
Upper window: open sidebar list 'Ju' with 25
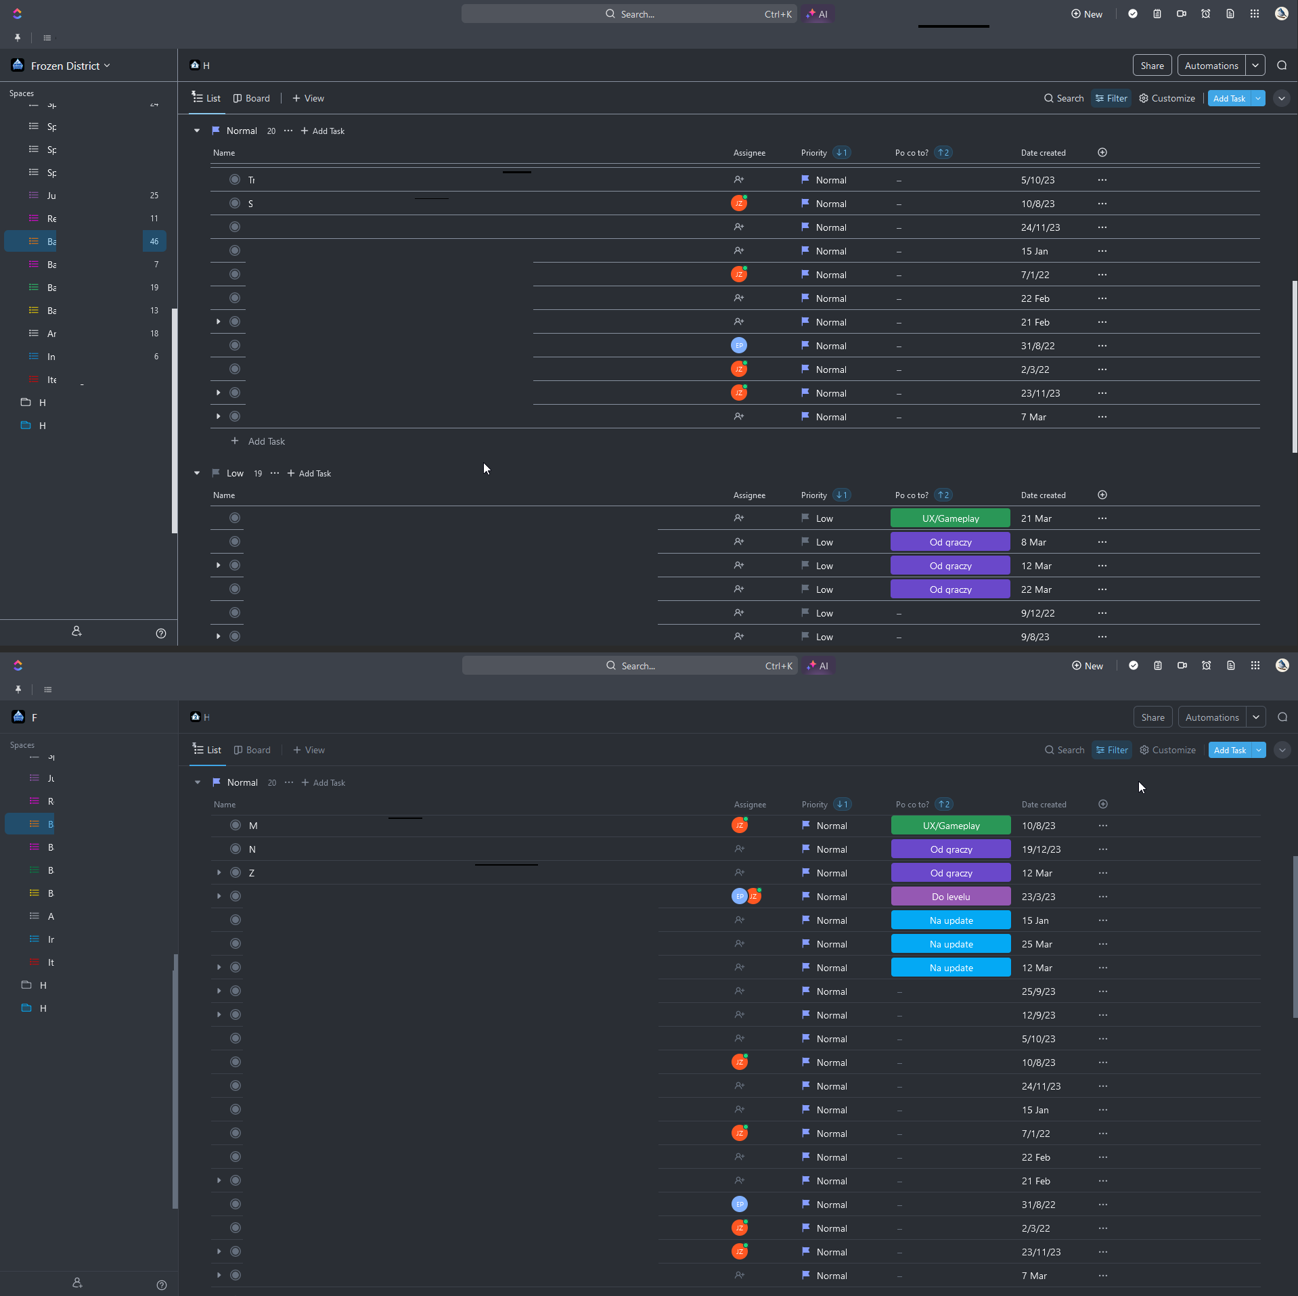pos(85,196)
